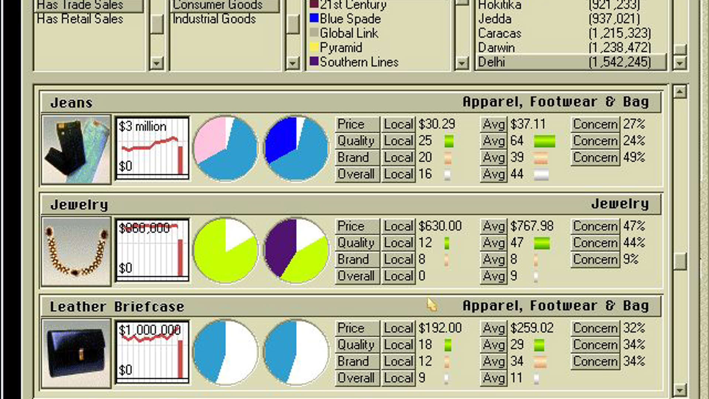Choose Southern Lines company in list
Viewport: 709px width, 399px height.
pos(359,62)
